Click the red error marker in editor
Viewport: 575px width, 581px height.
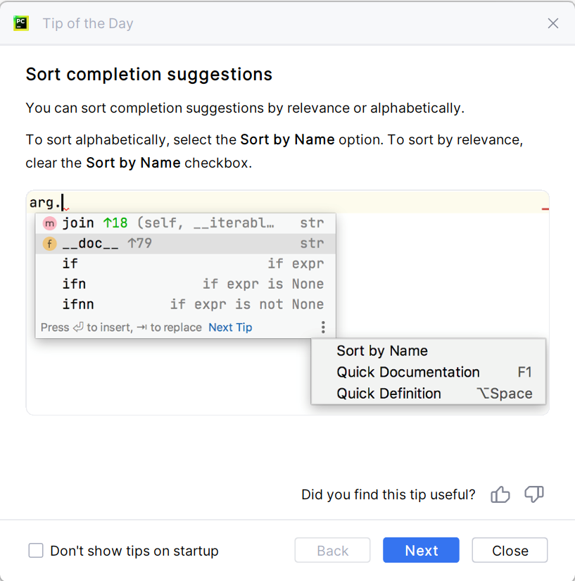[545, 209]
